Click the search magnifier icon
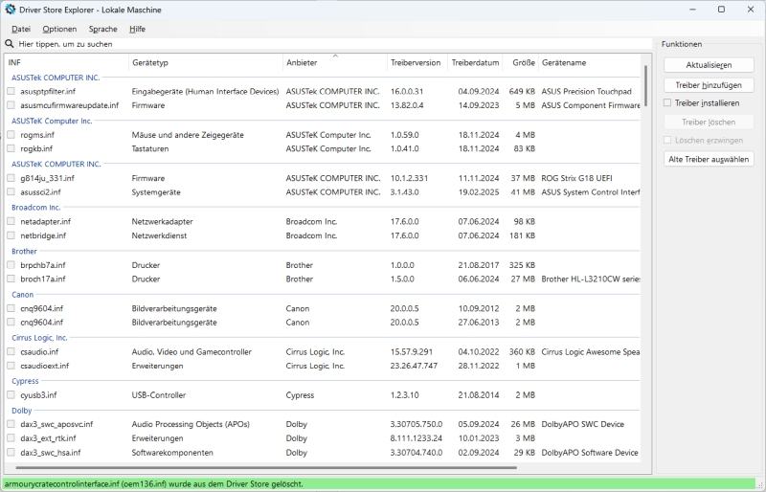The image size is (766, 492). point(10,44)
